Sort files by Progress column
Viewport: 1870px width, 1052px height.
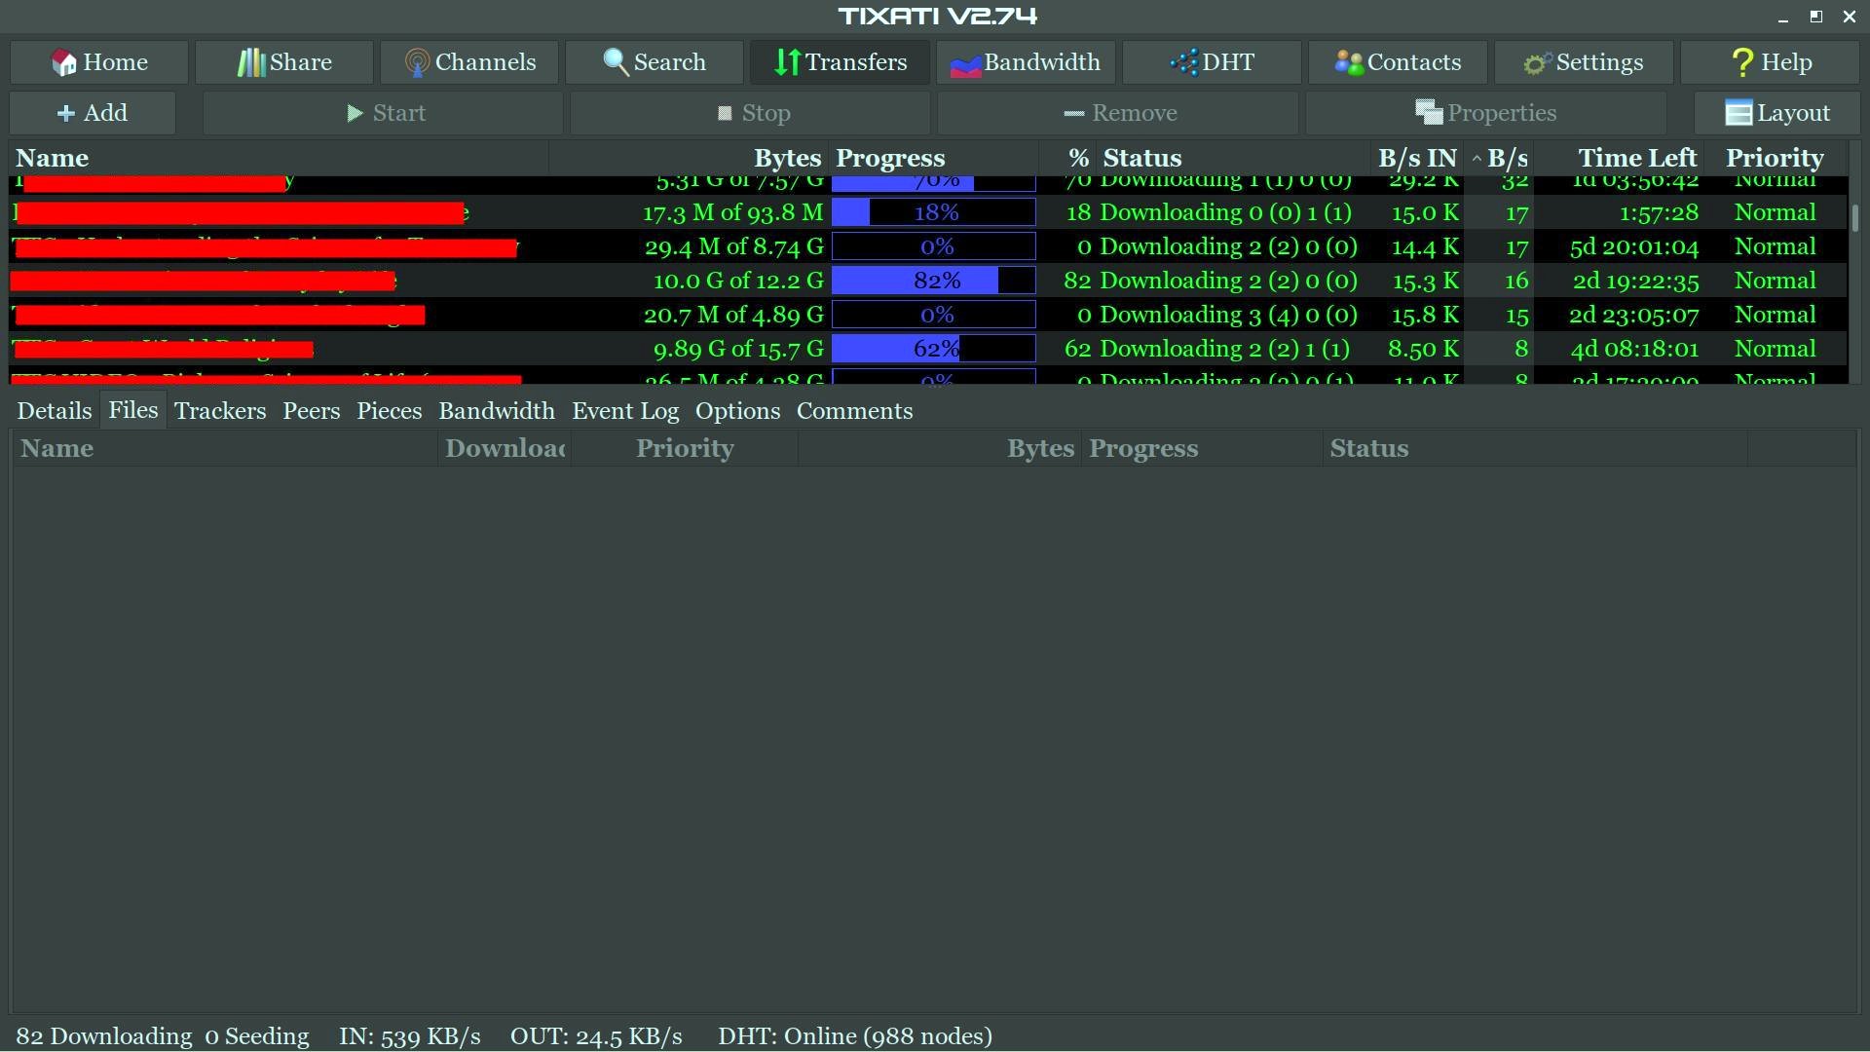(x=1202, y=448)
